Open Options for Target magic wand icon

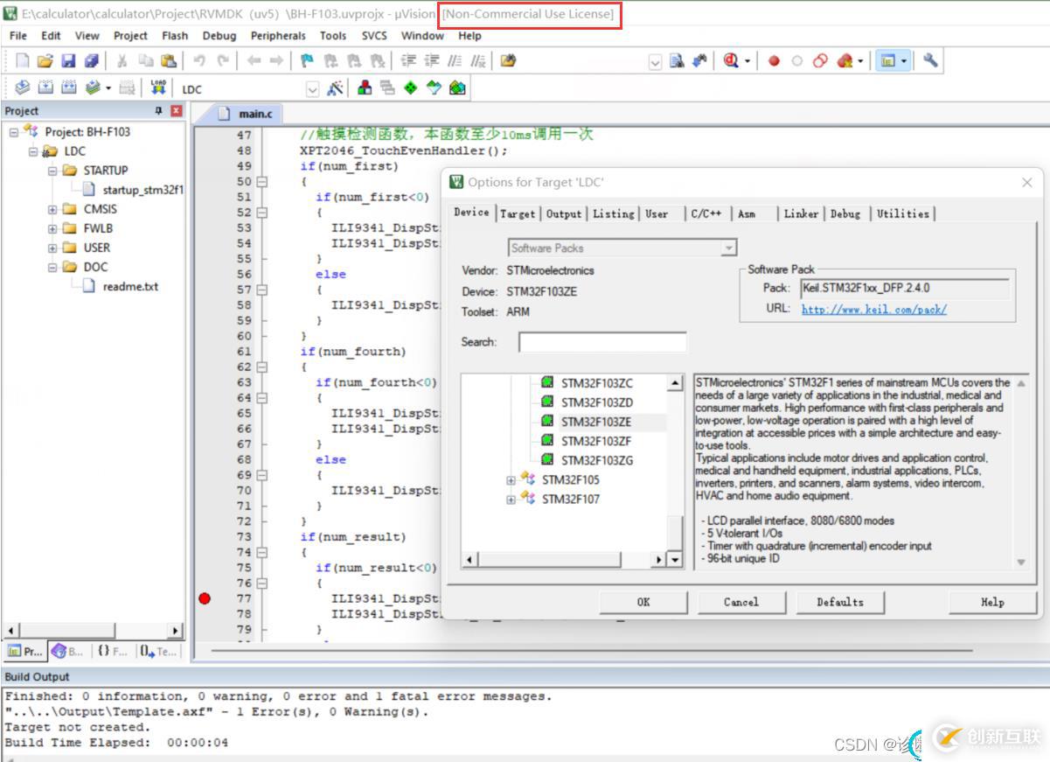[335, 88]
